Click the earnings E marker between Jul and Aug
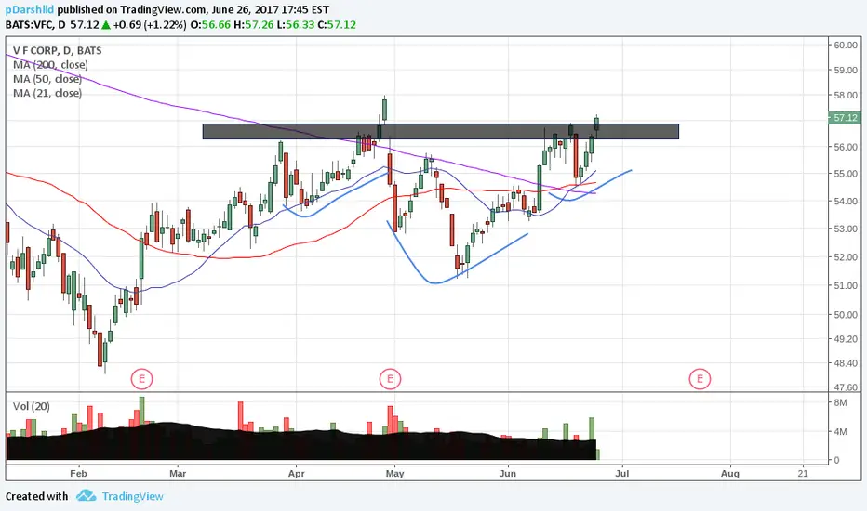 click(700, 379)
